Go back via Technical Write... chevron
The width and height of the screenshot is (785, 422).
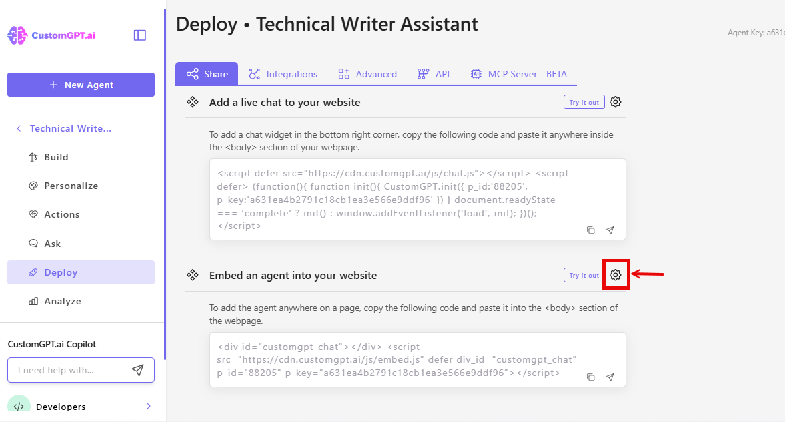coord(19,128)
